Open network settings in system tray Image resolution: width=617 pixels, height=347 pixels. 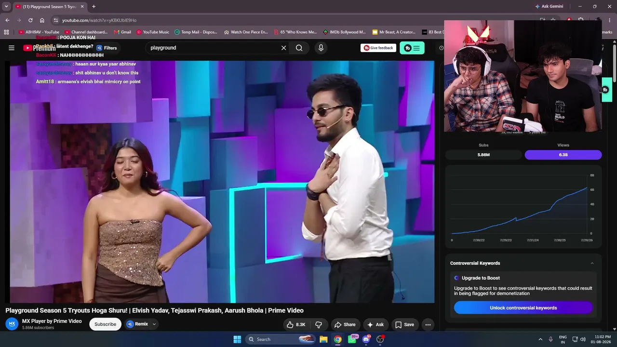coord(575,339)
